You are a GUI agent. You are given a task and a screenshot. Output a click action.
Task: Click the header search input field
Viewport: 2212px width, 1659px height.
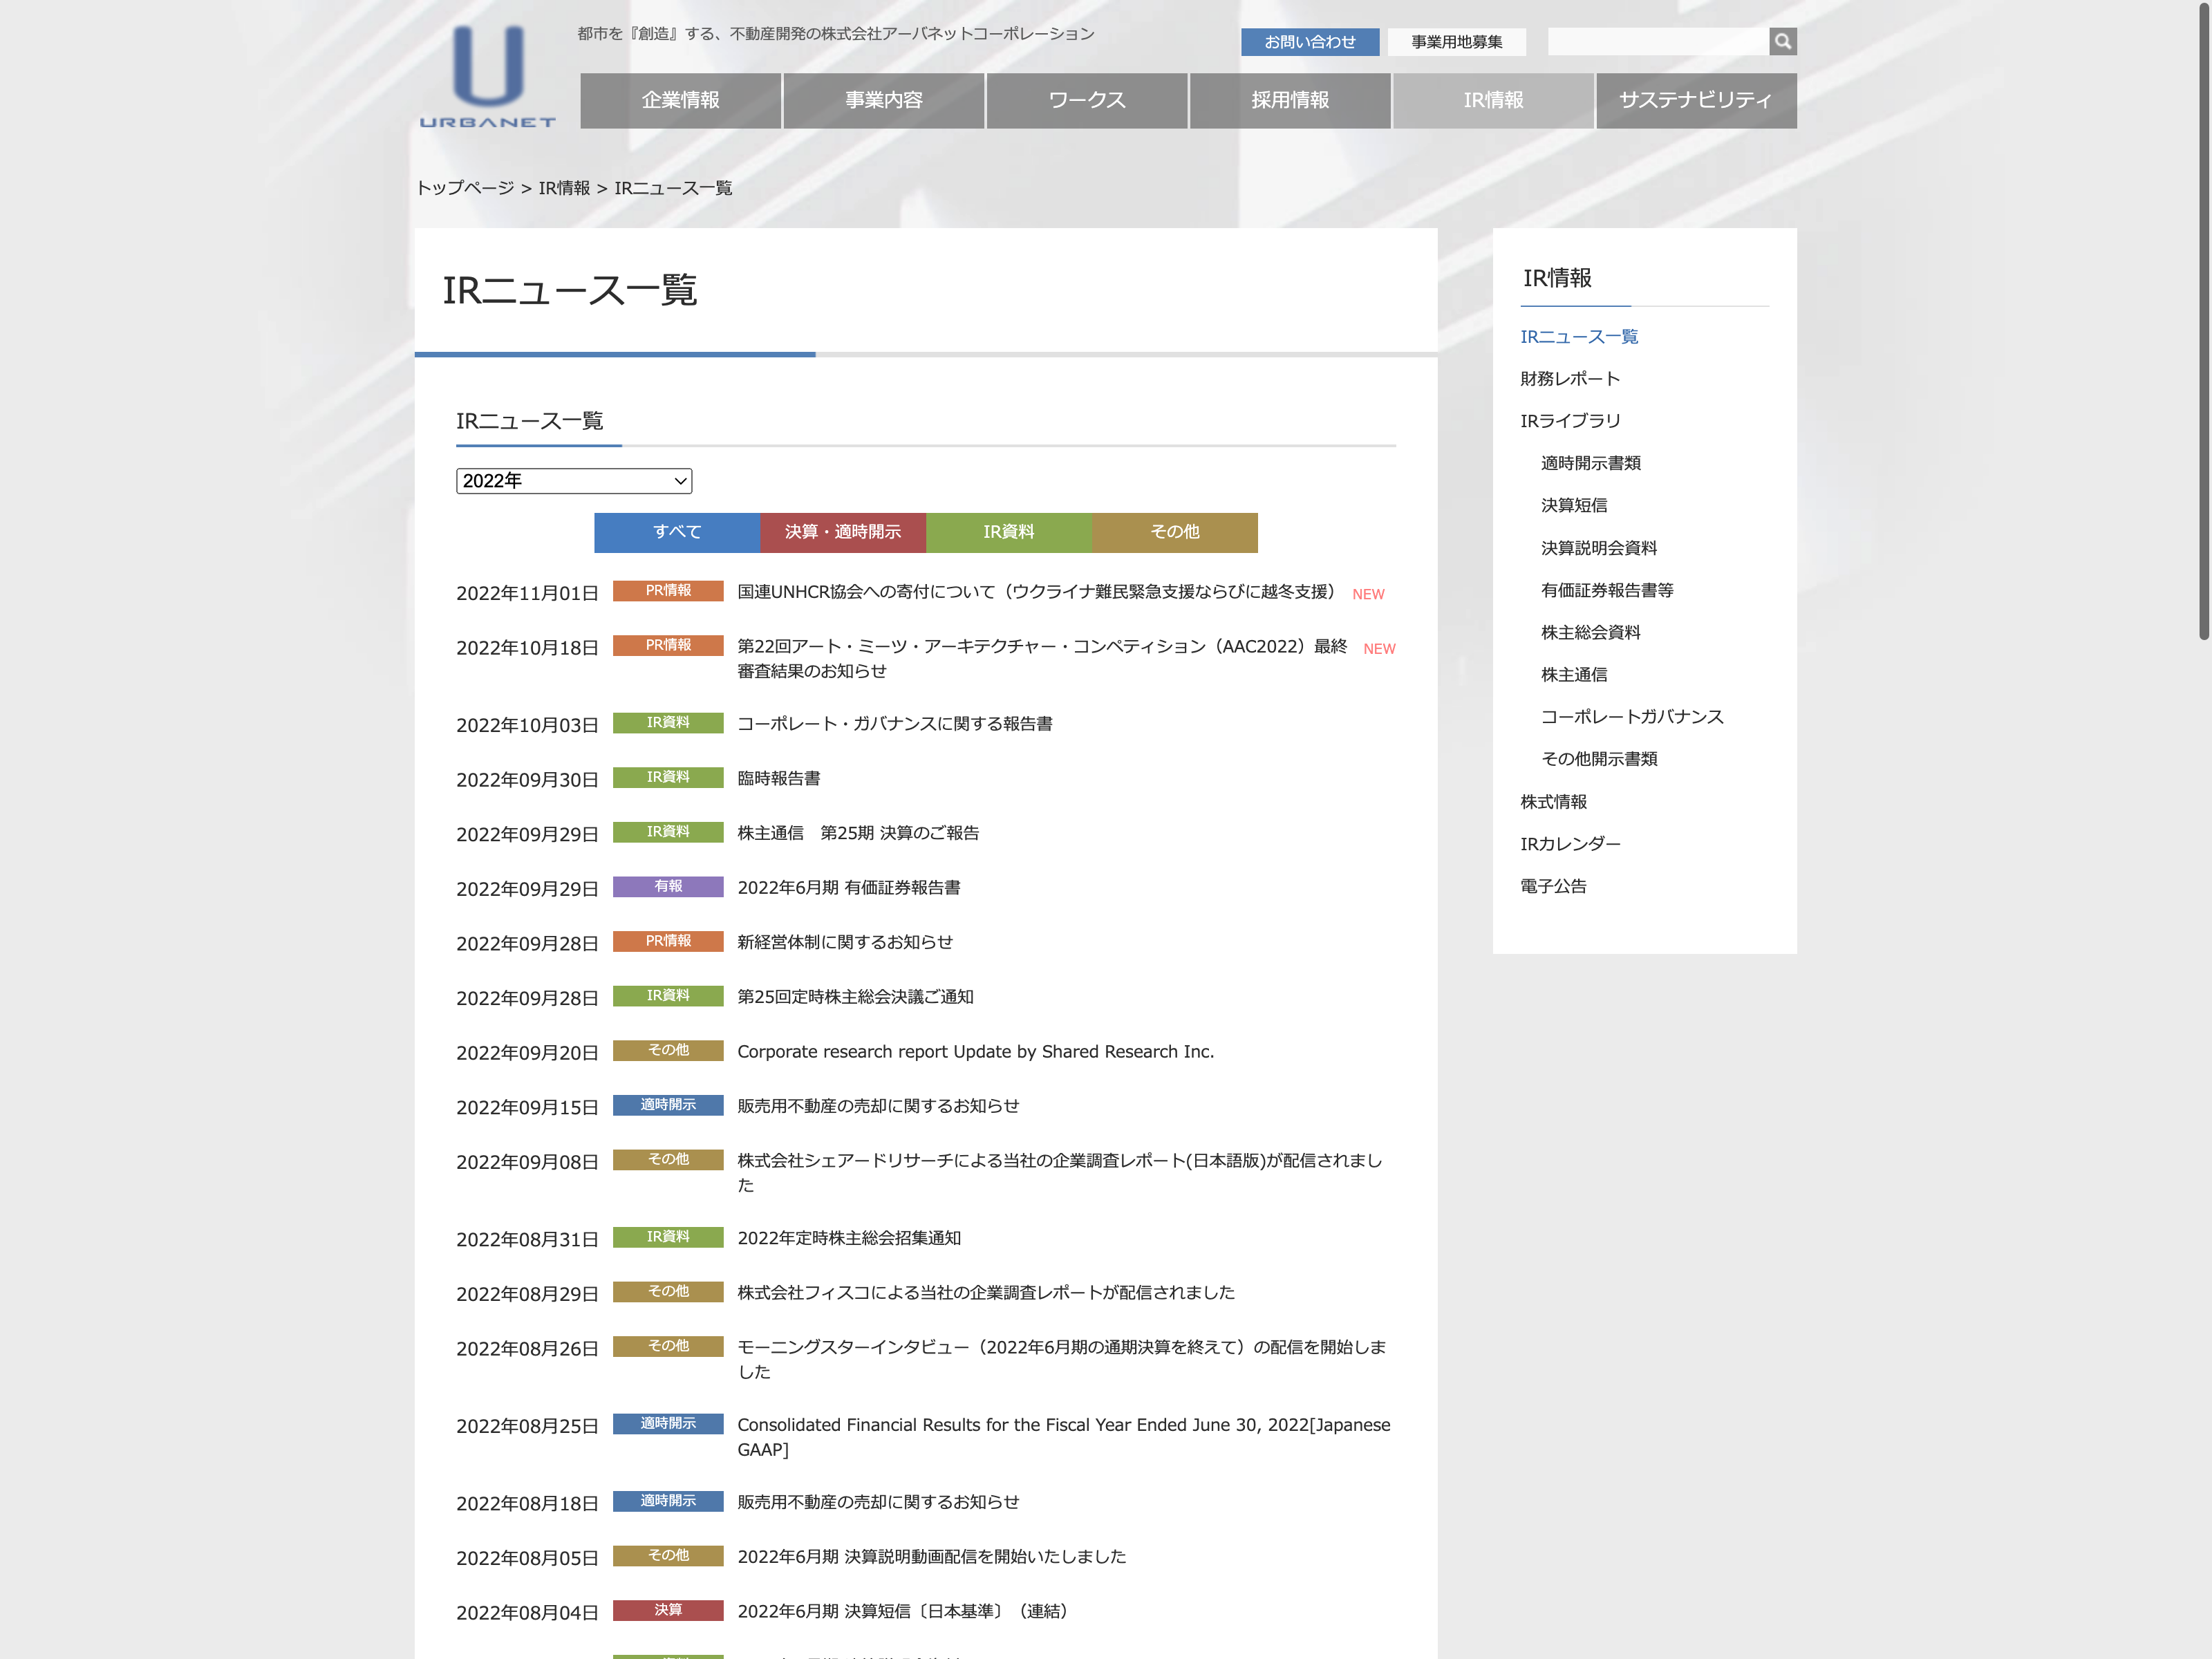click(1657, 42)
